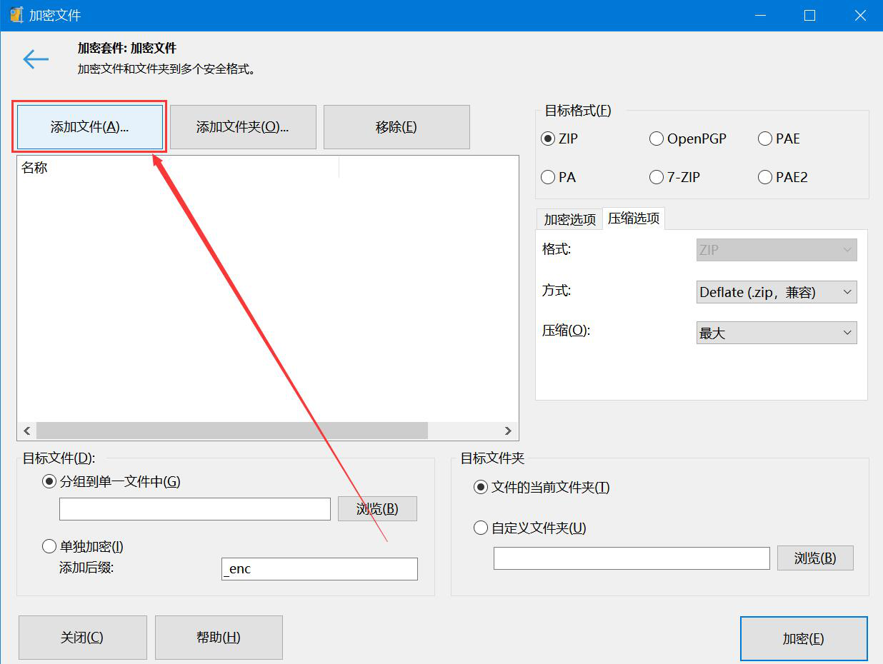
Task: Minimize the 加密文件 window
Action: pyautogui.click(x=760, y=16)
